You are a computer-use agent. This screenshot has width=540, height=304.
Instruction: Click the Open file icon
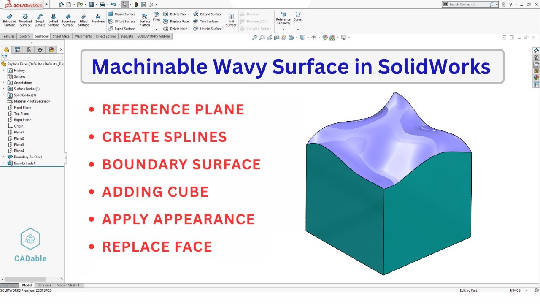79,5
